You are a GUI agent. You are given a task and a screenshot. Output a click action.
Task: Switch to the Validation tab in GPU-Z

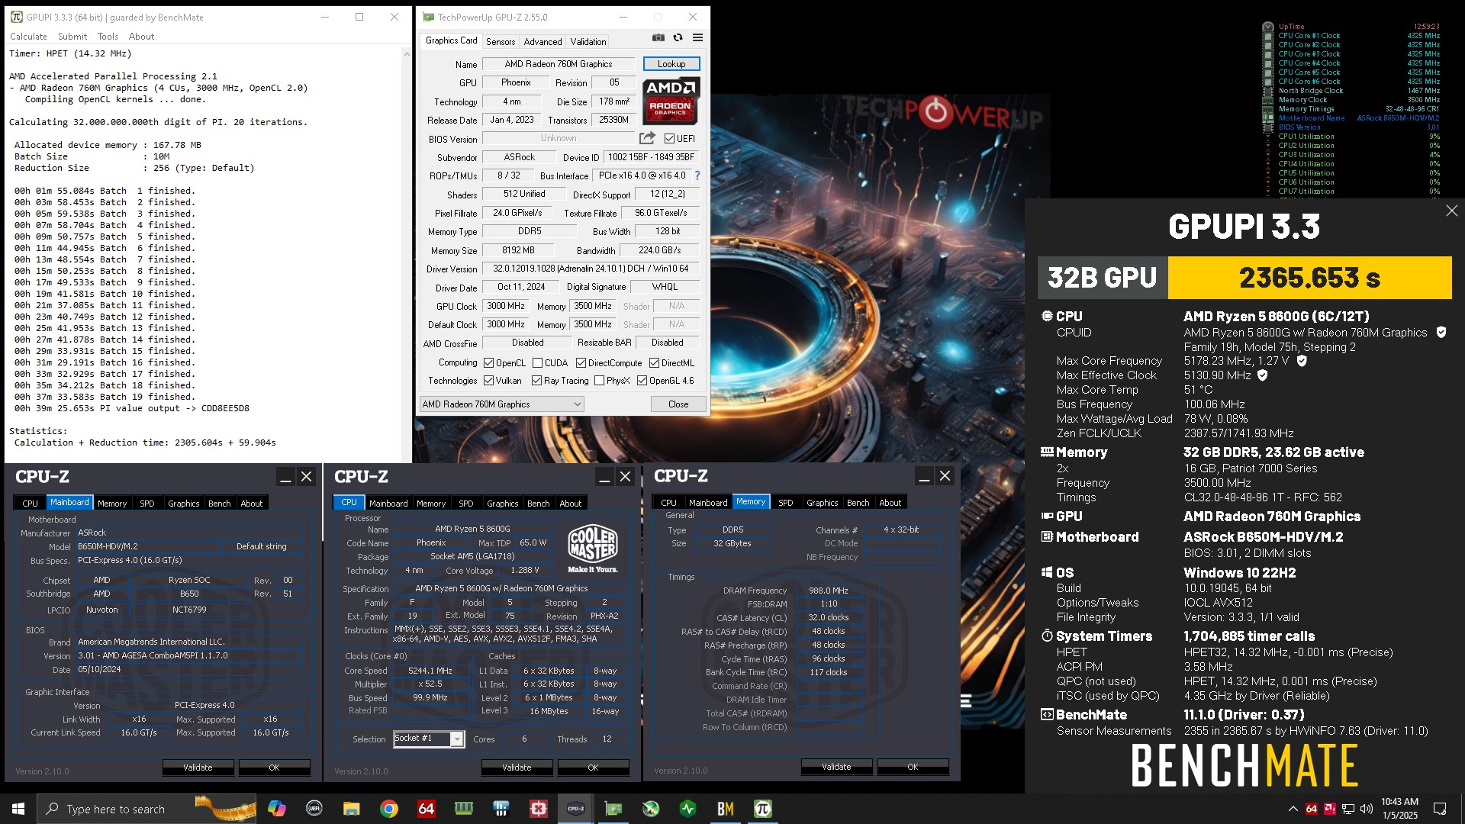point(588,42)
